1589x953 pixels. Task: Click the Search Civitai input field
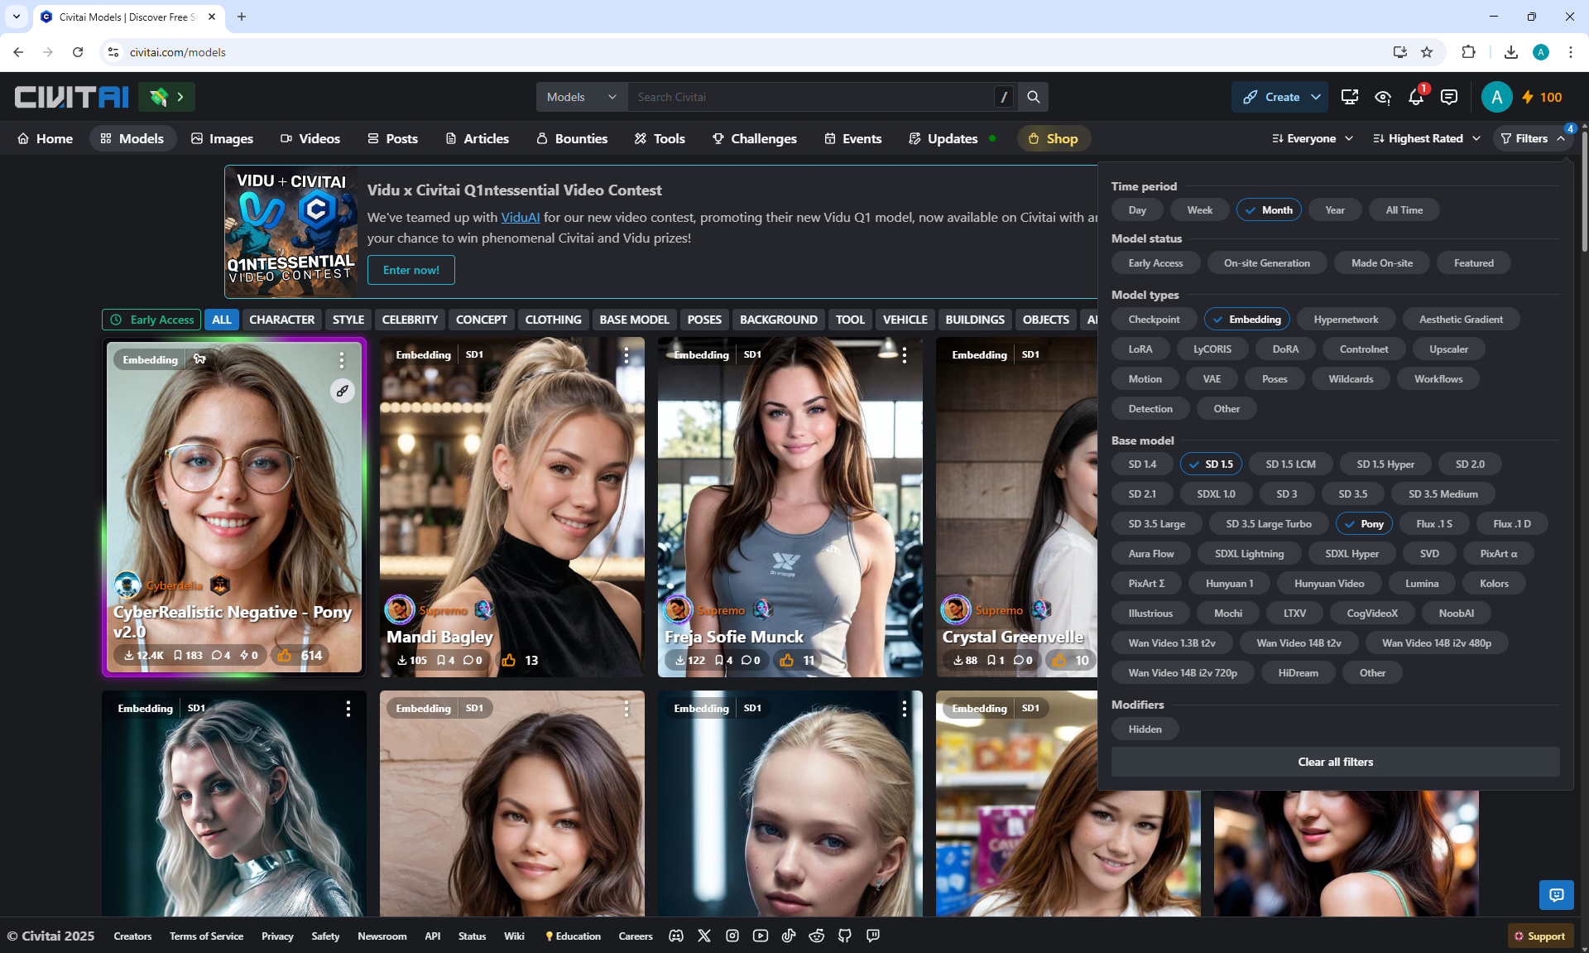coord(811,97)
